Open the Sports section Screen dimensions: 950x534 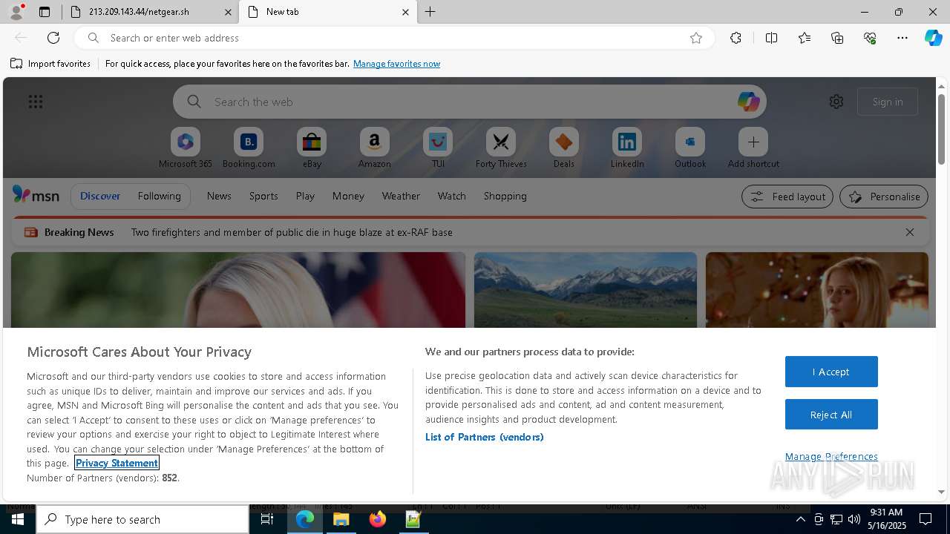[x=263, y=196]
